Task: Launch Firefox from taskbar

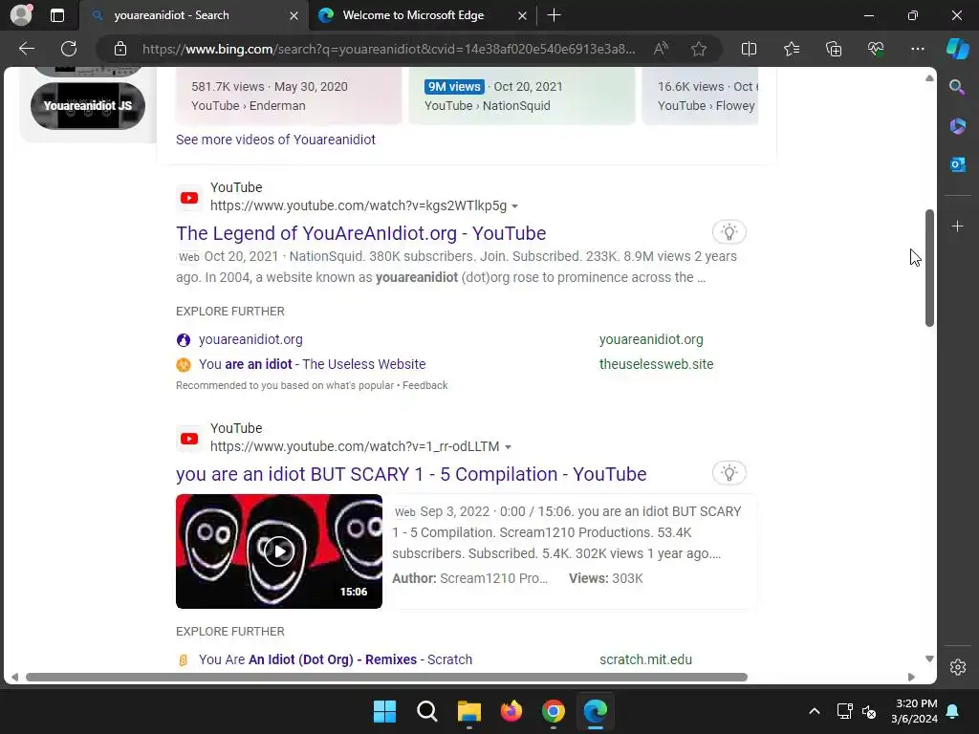Action: tap(511, 711)
